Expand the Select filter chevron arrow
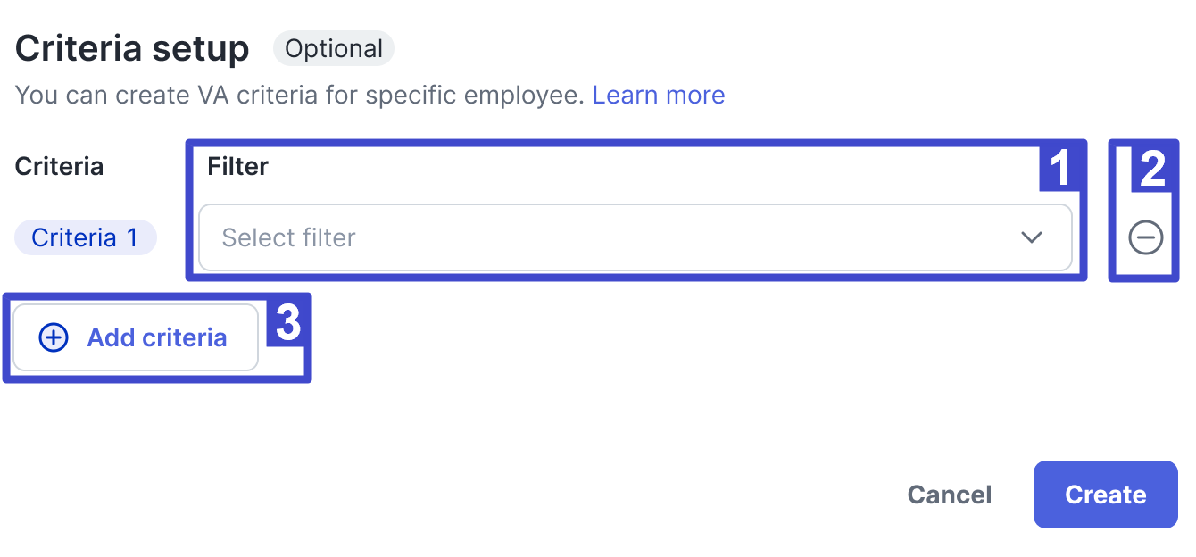Screen dimensions: 1196x557 click(x=1032, y=237)
